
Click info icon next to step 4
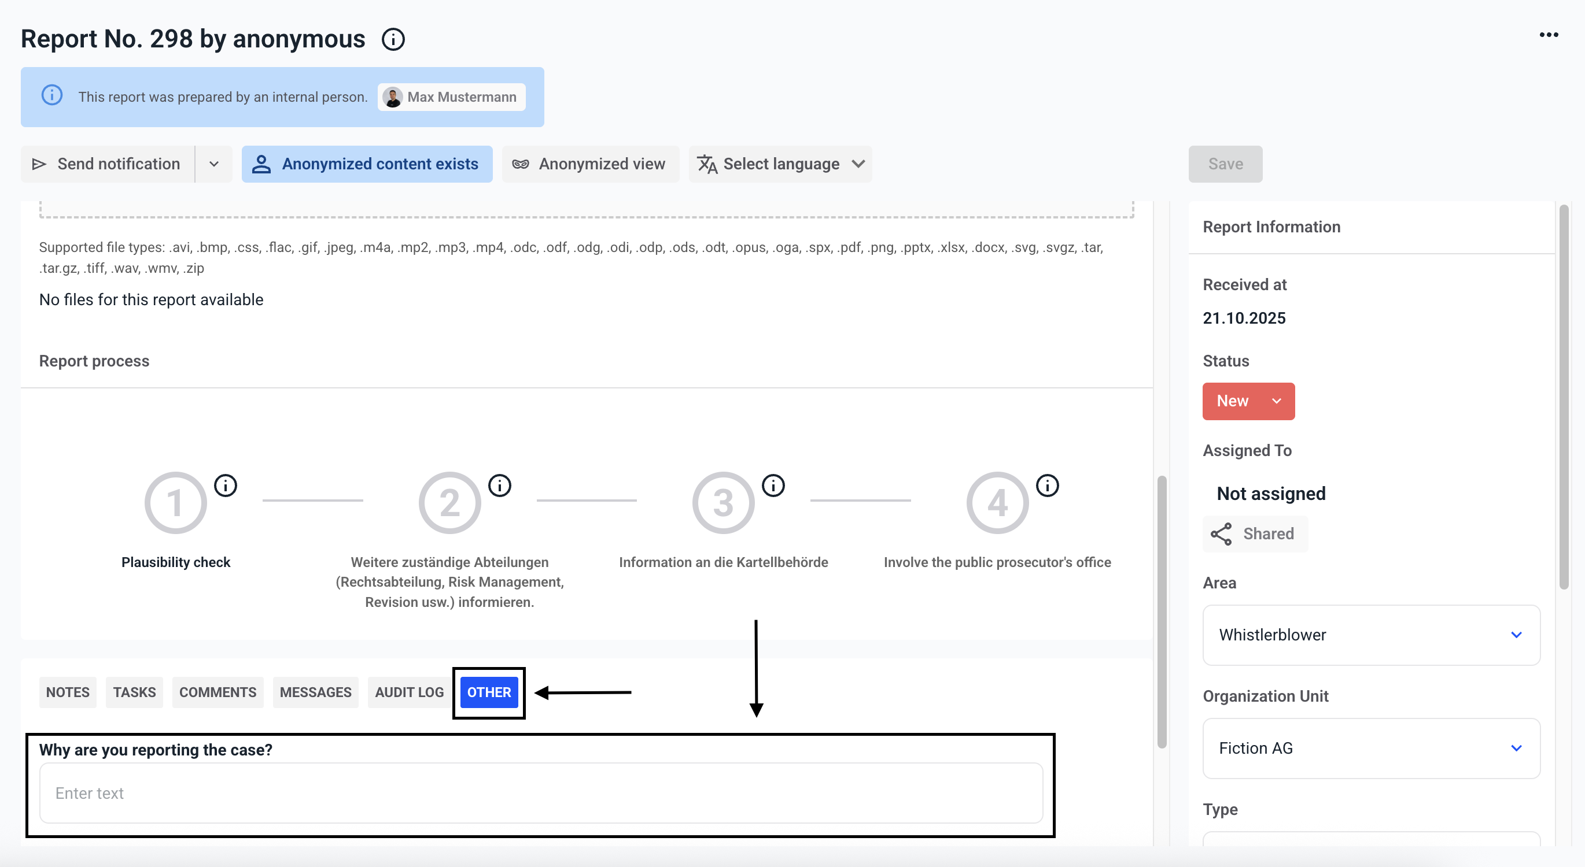(x=1047, y=486)
